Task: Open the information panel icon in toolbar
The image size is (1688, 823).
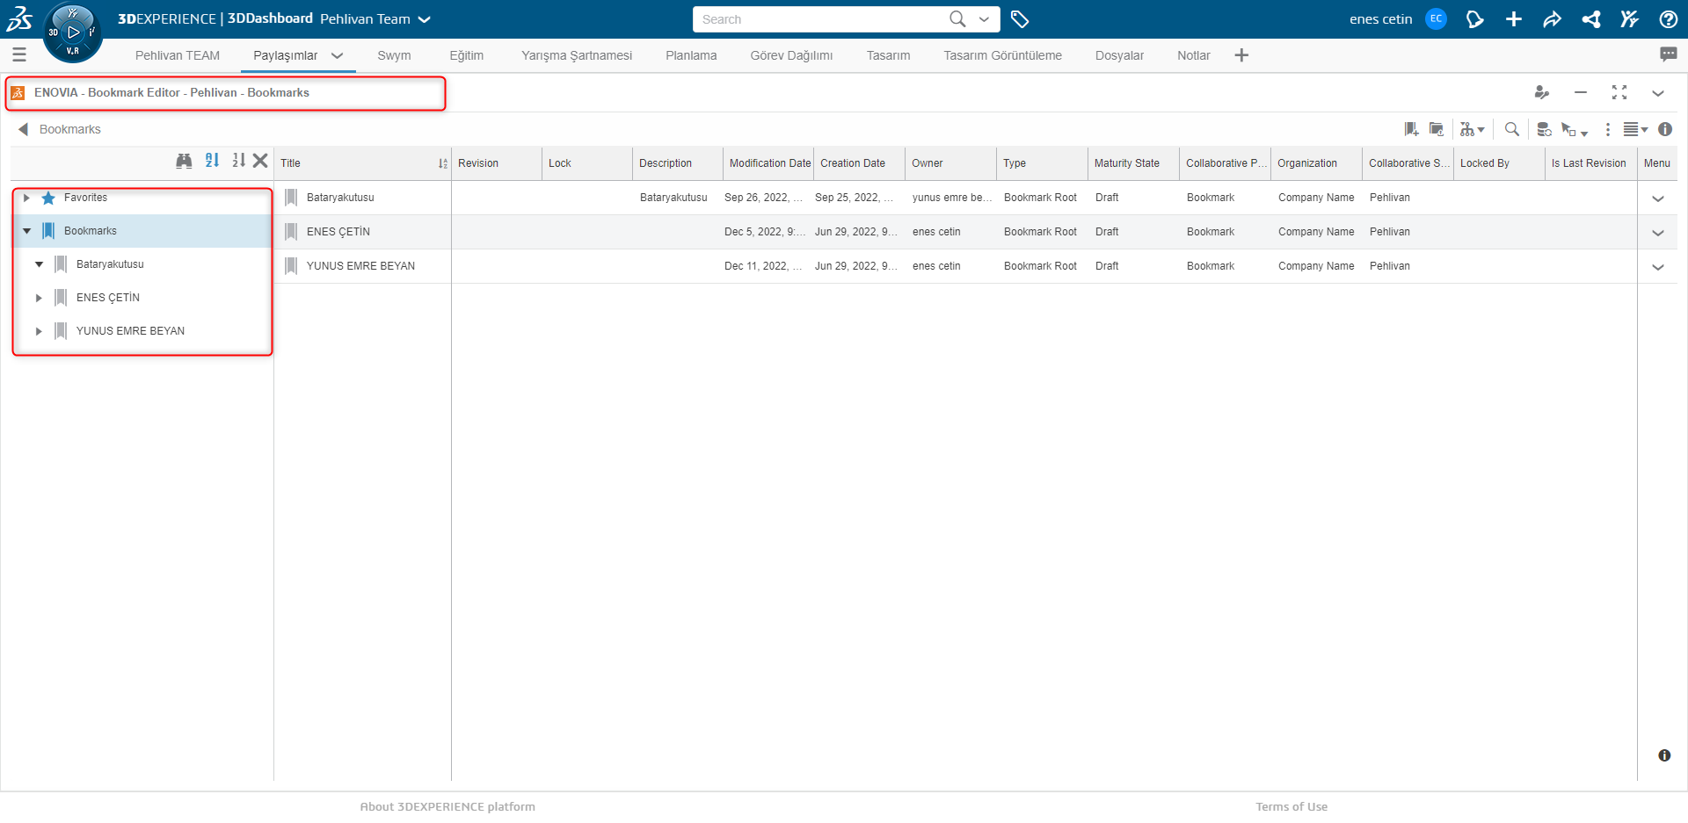Action: coord(1665,129)
